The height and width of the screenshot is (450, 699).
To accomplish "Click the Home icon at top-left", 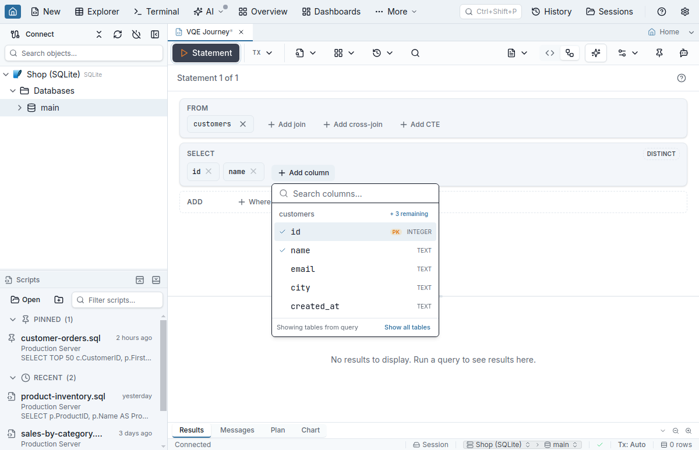I will 13,12.
